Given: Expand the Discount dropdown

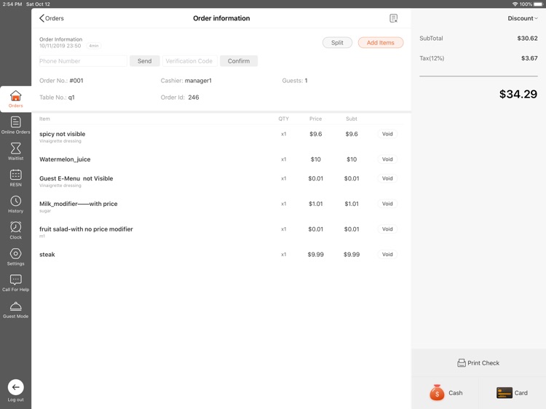Looking at the screenshot, I should pos(522,18).
